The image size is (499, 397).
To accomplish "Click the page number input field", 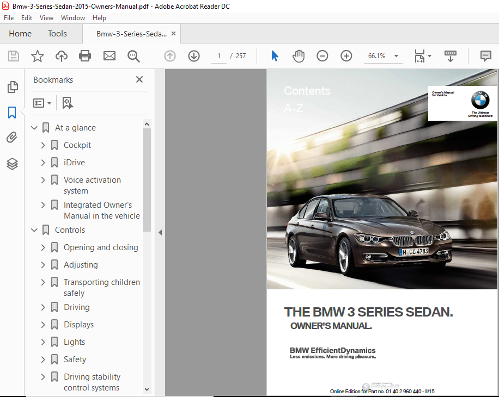I will [219, 56].
